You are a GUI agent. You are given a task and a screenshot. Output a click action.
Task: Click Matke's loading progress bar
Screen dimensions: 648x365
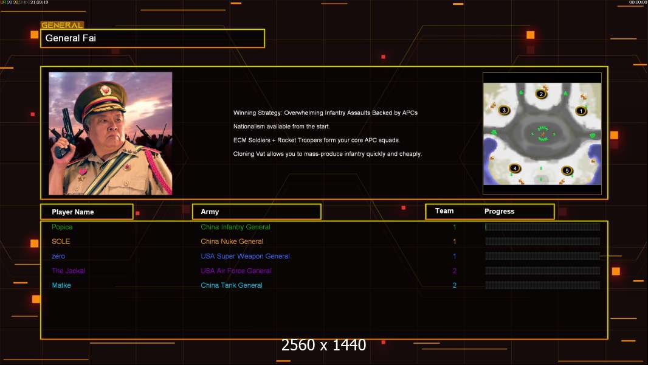click(543, 285)
